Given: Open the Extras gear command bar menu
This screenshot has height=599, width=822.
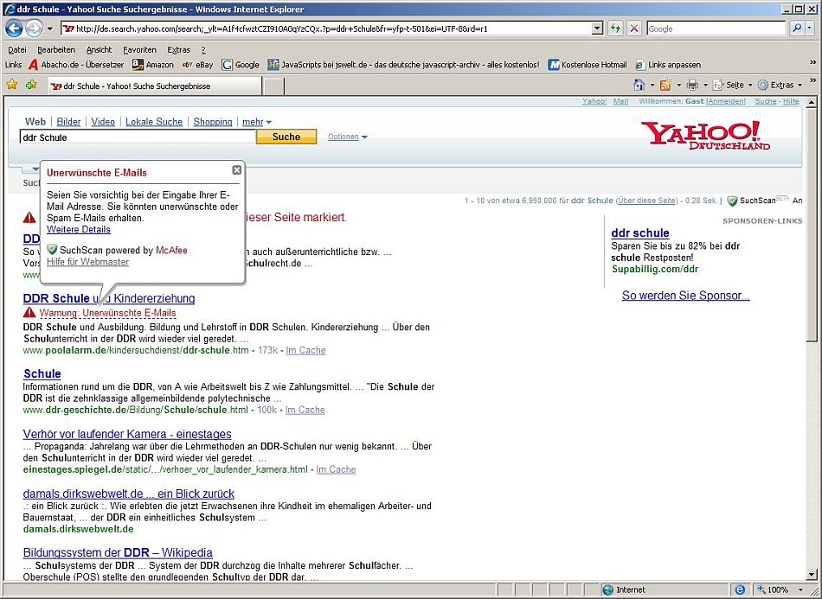Looking at the screenshot, I should [780, 85].
